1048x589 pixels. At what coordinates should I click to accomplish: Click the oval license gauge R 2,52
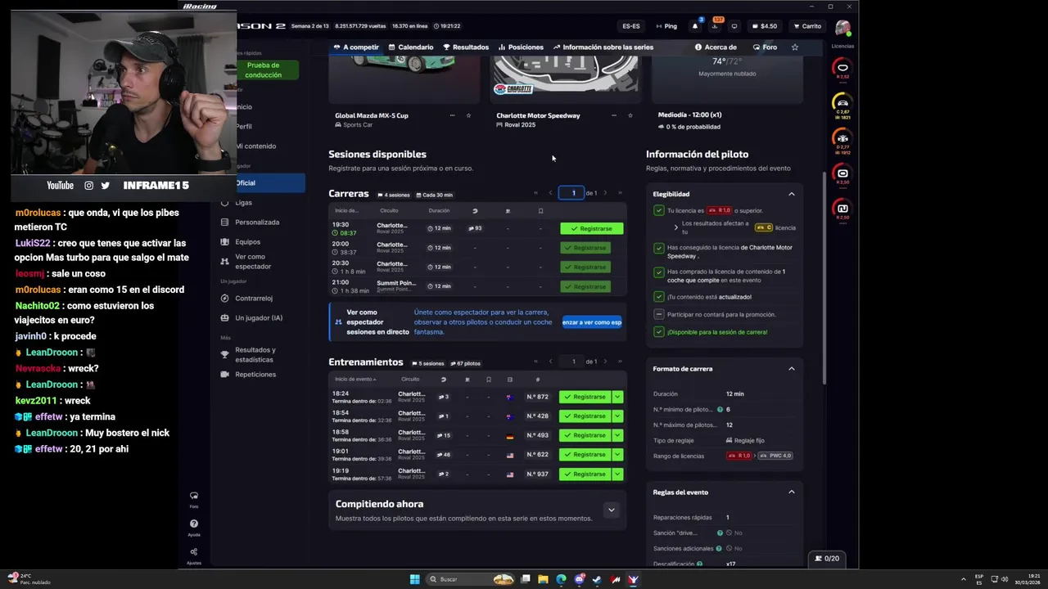(x=842, y=70)
